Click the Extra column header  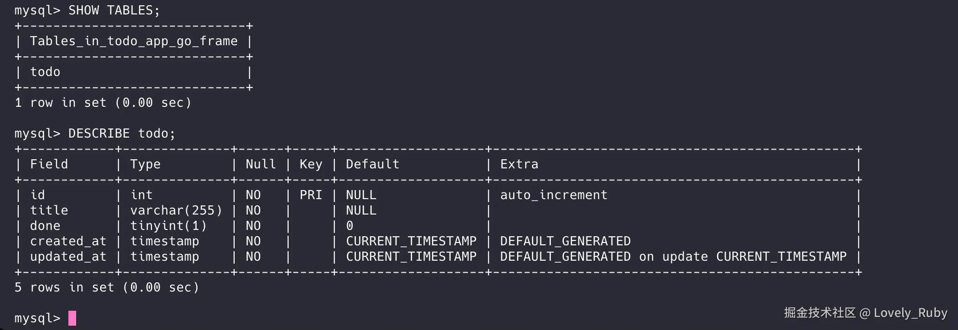(519, 165)
